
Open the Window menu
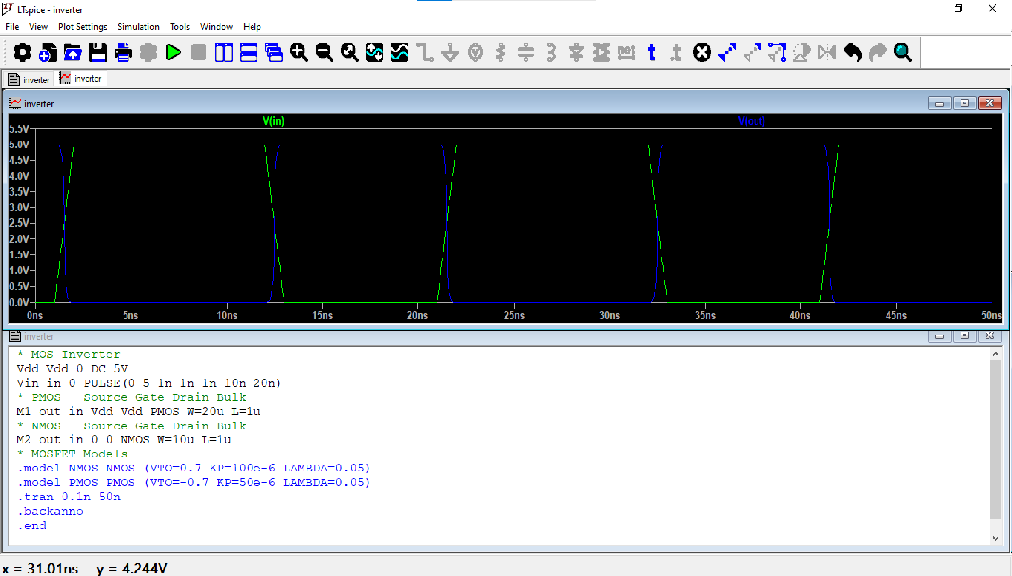[x=217, y=27]
